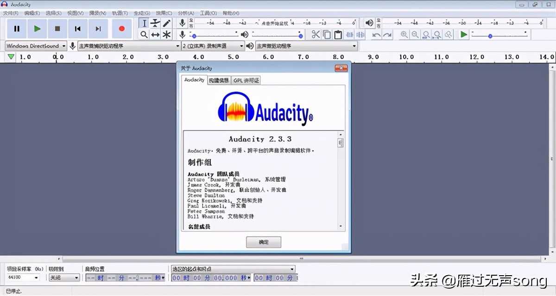
Task: Switch to the build information tab
Action: coord(219,80)
